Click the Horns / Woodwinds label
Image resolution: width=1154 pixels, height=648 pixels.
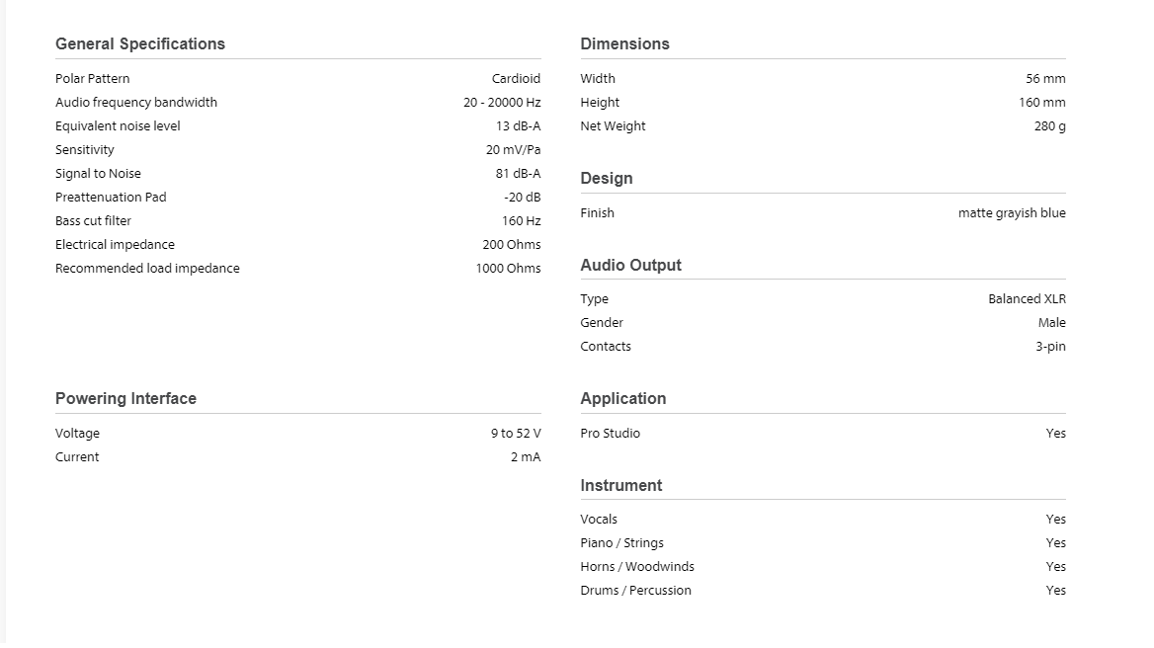[637, 567]
